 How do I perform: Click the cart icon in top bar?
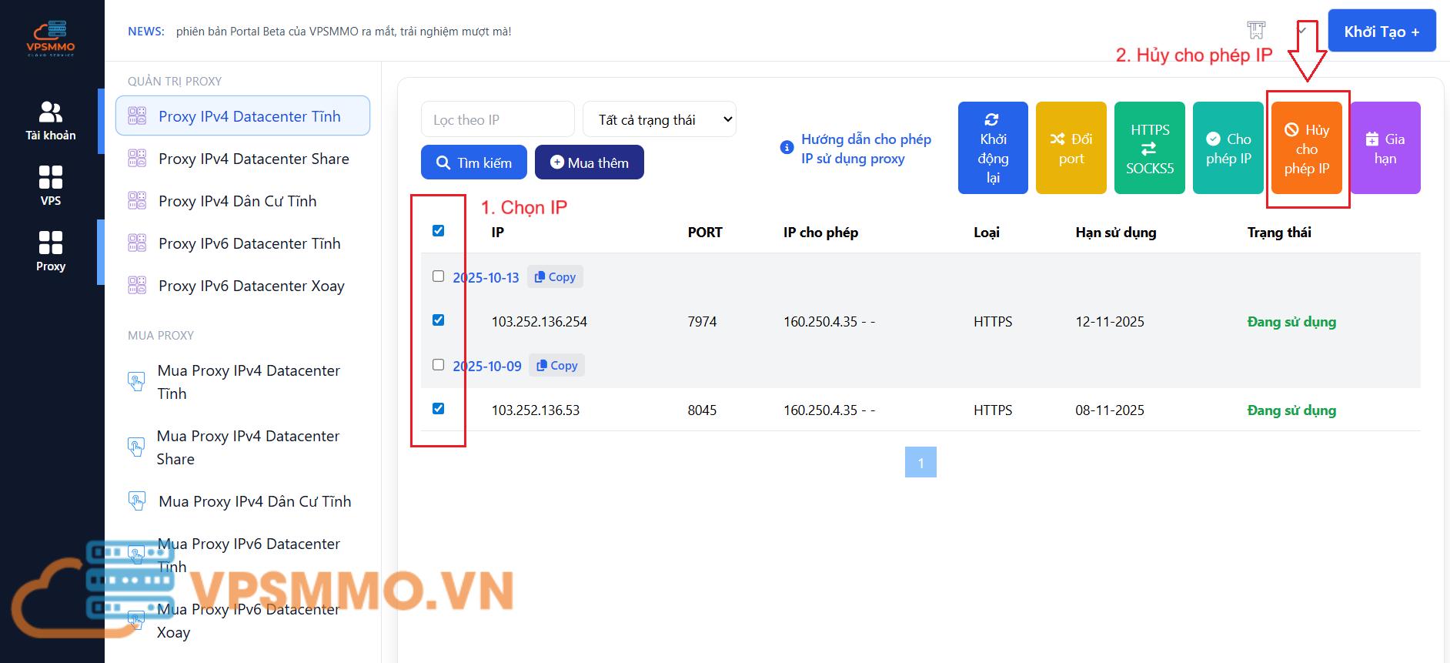(1256, 31)
